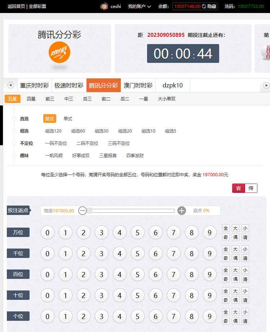The width and height of the screenshot is (270, 332).
Task: Select number 5 in 万位 row
Action: coord(138,233)
